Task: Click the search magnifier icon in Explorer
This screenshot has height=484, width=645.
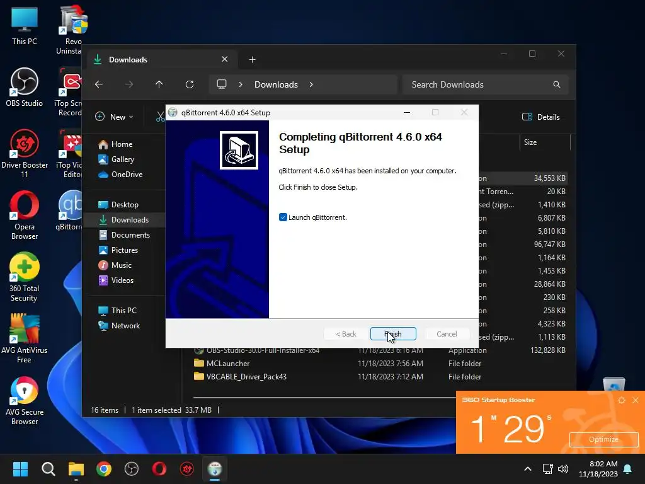Action: pyautogui.click(x=557, y=84)
